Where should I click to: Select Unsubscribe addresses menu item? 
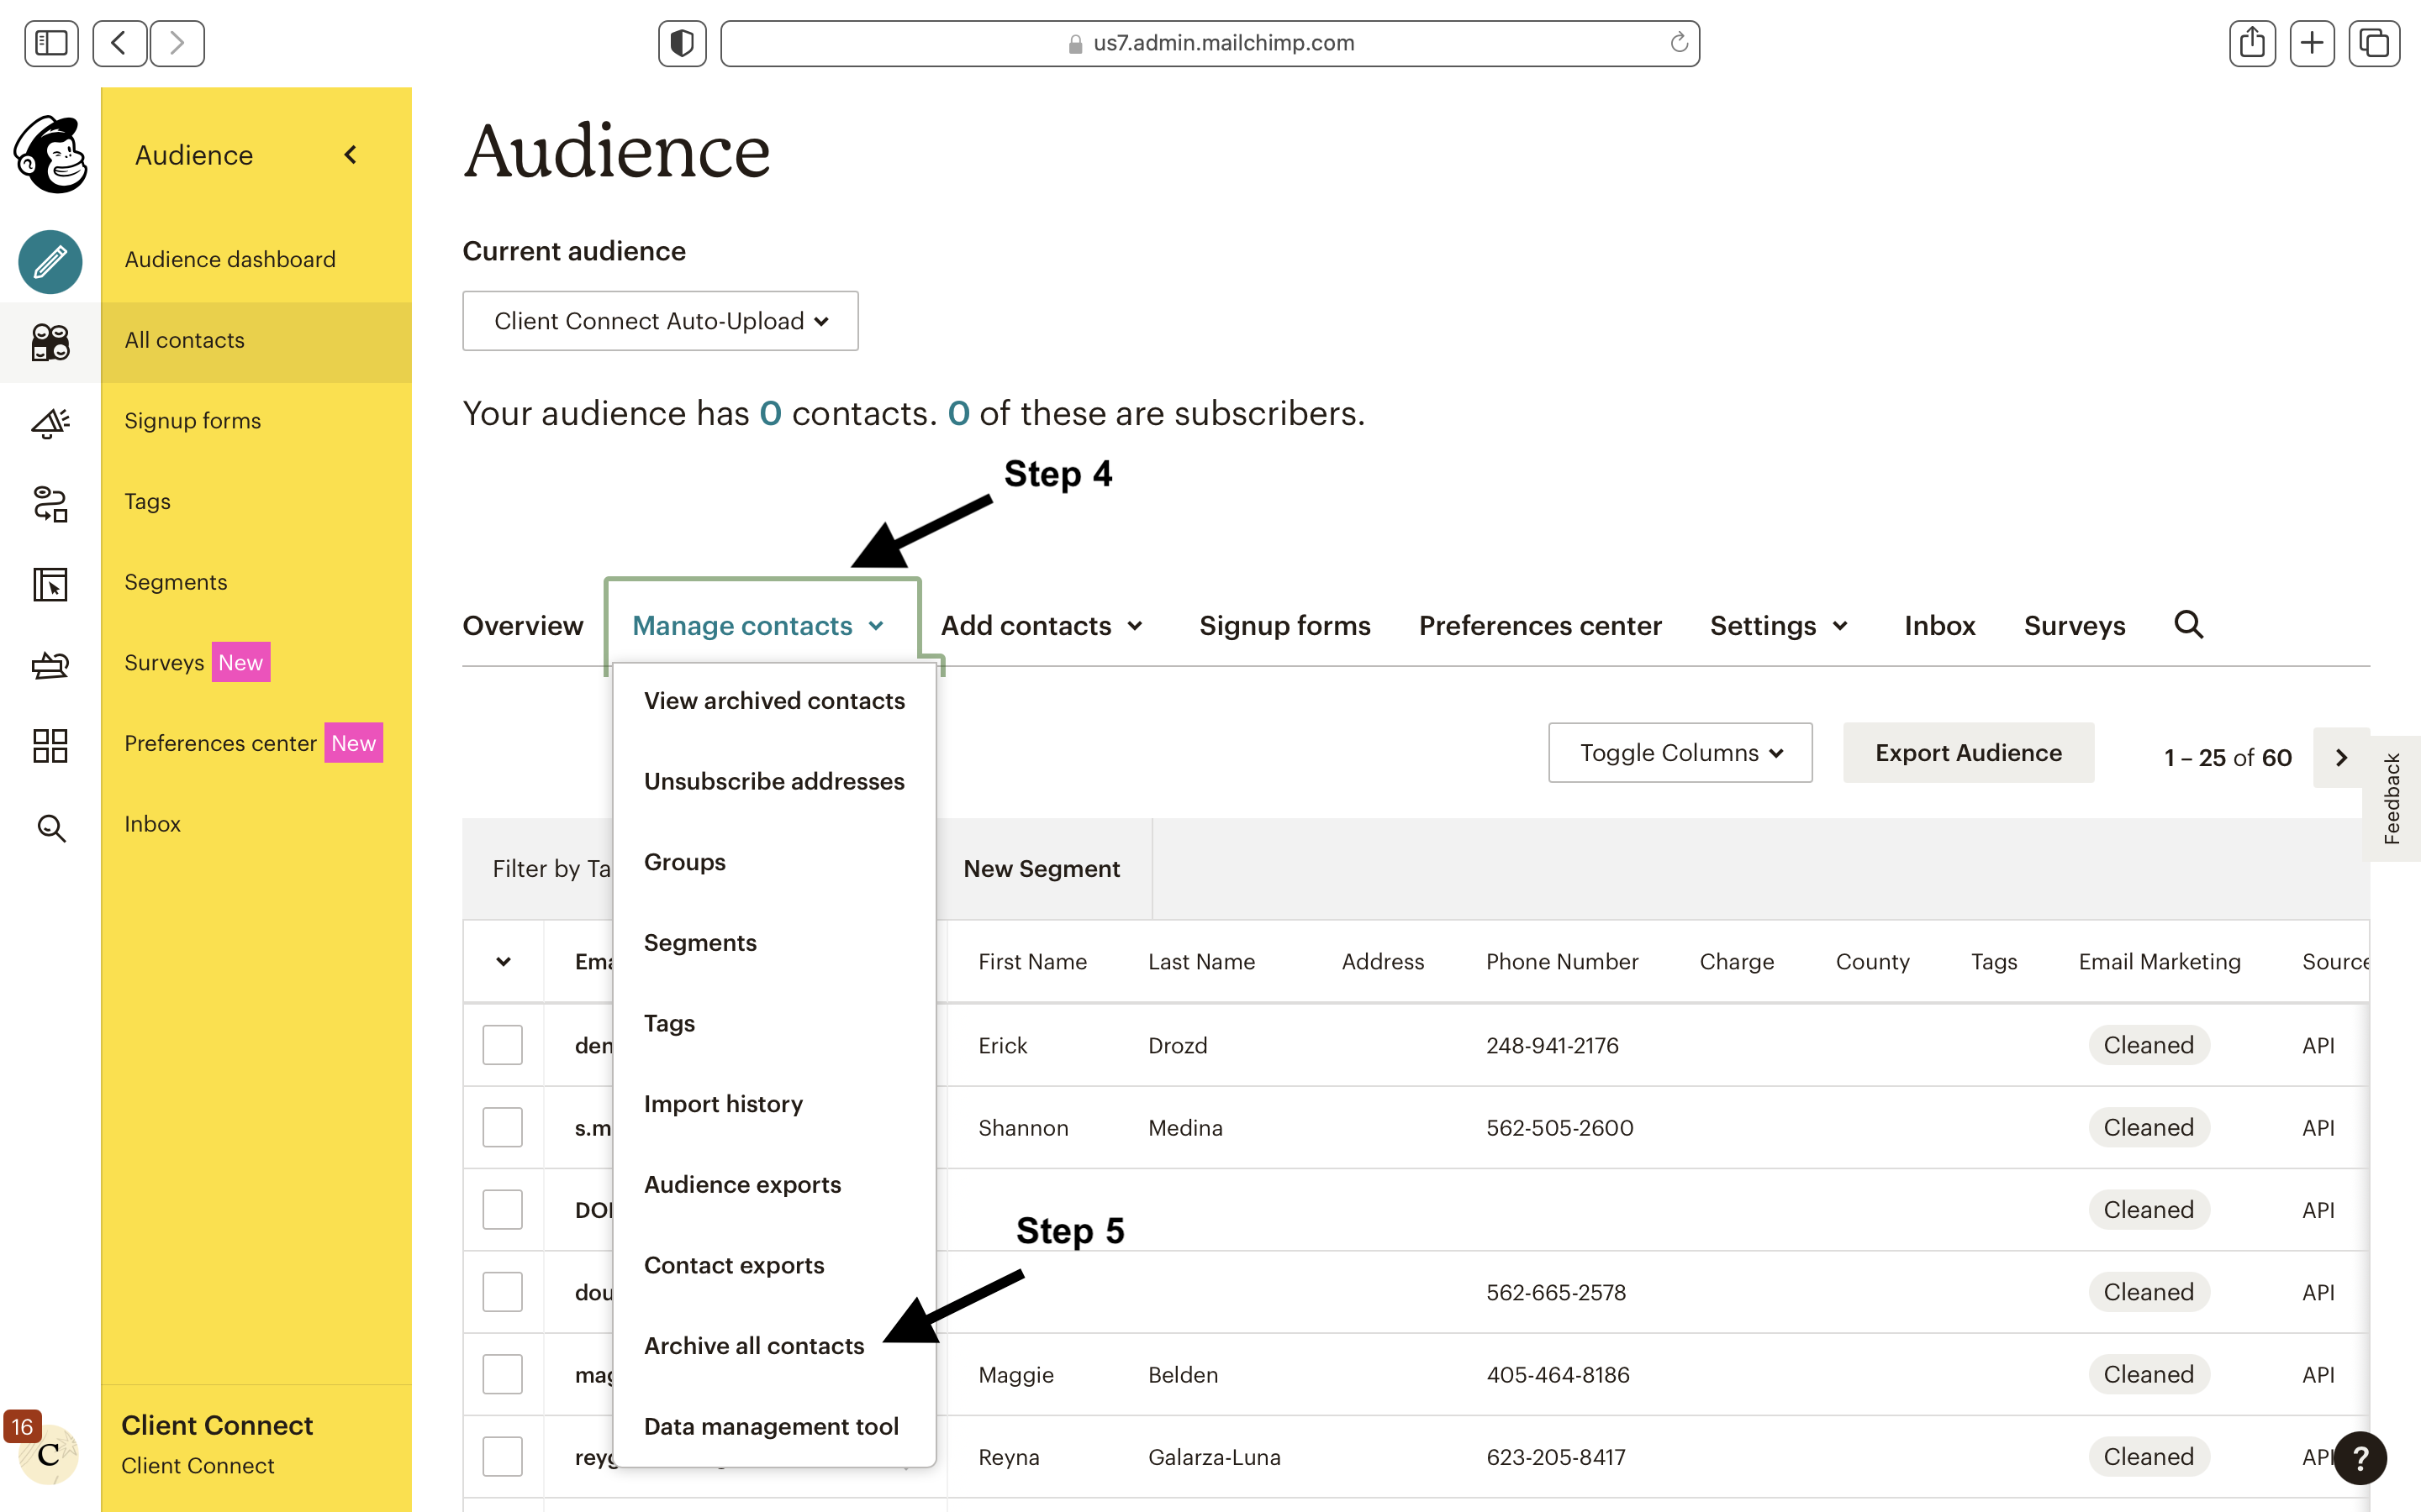(x=774, y=781)
